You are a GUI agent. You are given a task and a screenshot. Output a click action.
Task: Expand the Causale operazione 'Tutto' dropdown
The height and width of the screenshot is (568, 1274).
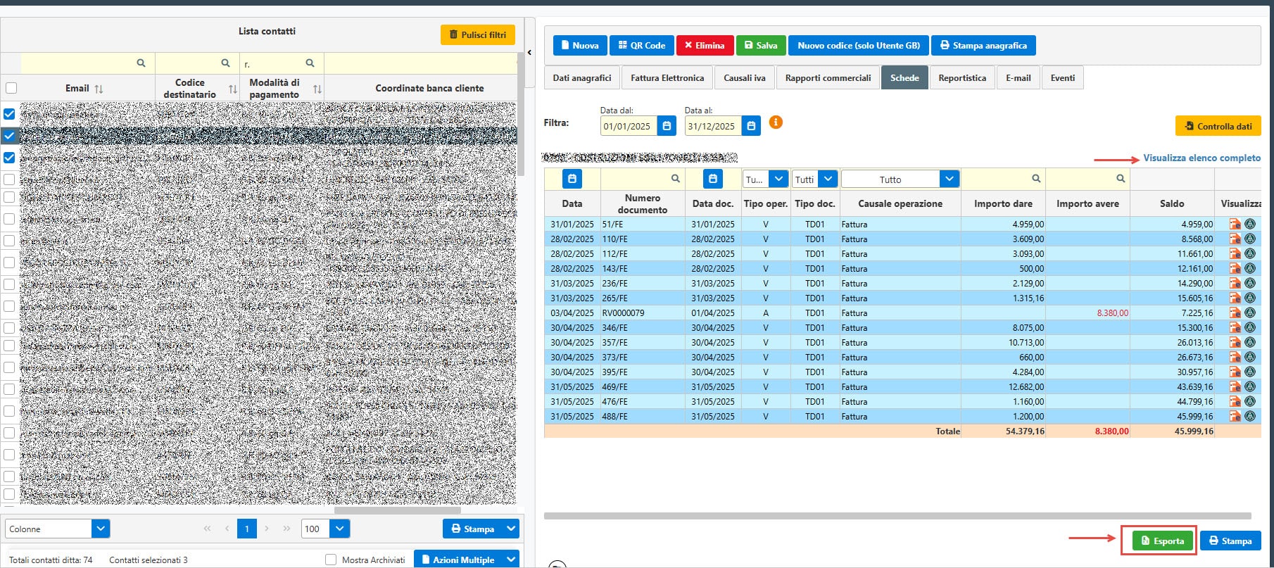click(x=950, y=179)
